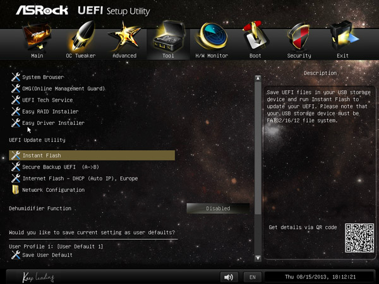Change the EN language selector
379x284 pixels.
pyautogui.click(x=253, y=277)
